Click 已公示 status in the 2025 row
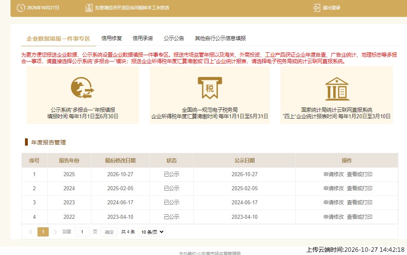The image size is (407, 255). click(x=172, y=175)
